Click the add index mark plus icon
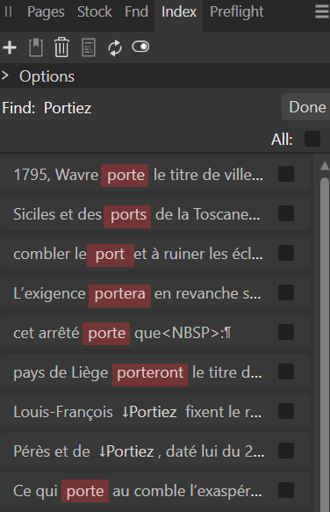This screenshot has height=512, width=330. pyautogui.click(x=10, y=47)
